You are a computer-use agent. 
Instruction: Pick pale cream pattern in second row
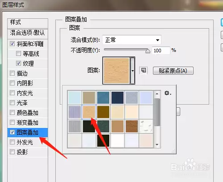(117, 112)
